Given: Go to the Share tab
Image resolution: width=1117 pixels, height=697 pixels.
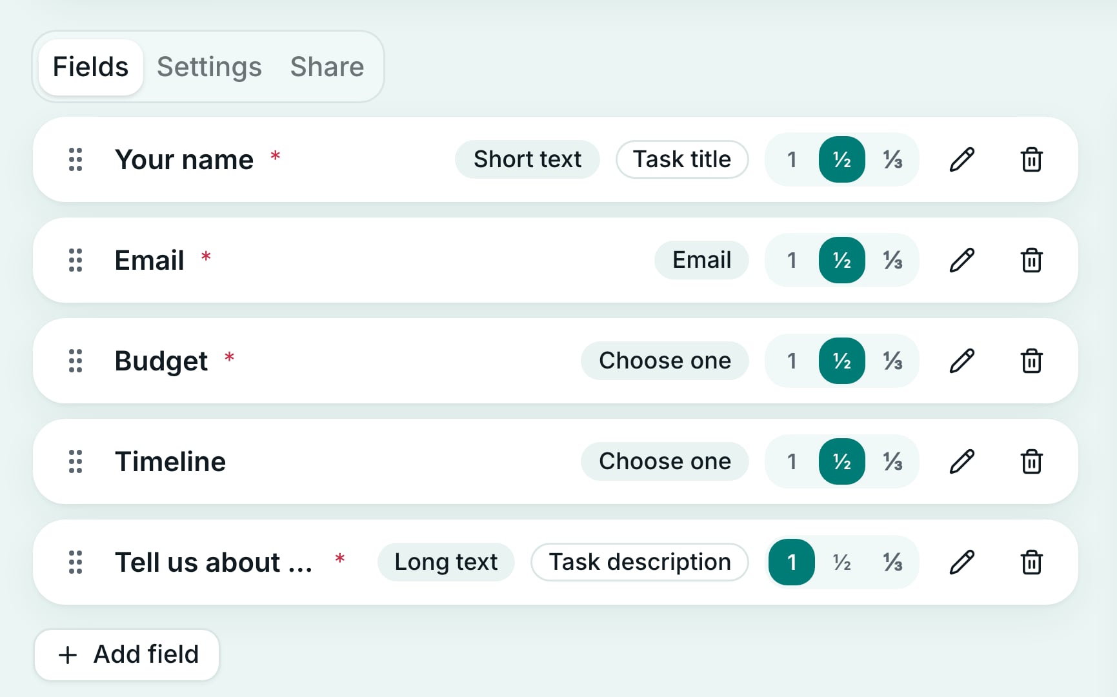Looking at the screenshot, I should click(x=327, y=66).
